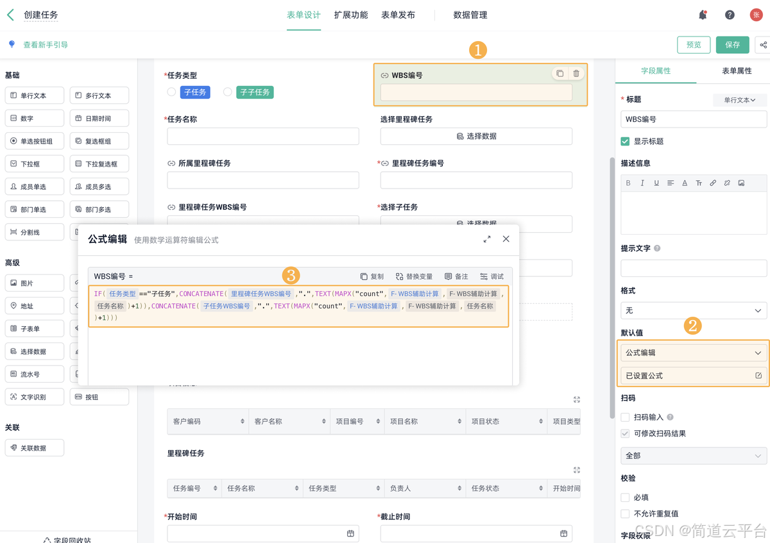770x543 pixels.
Task: Open the 单行文本 field type dropdown
Action: coord(739,100)
